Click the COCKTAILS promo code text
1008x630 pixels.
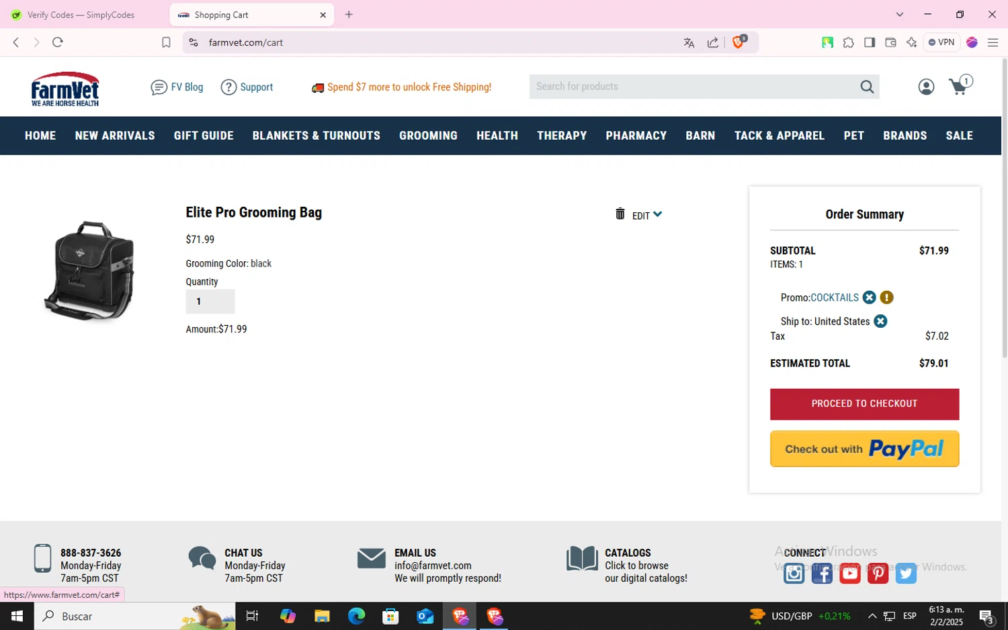pos(835,298)
